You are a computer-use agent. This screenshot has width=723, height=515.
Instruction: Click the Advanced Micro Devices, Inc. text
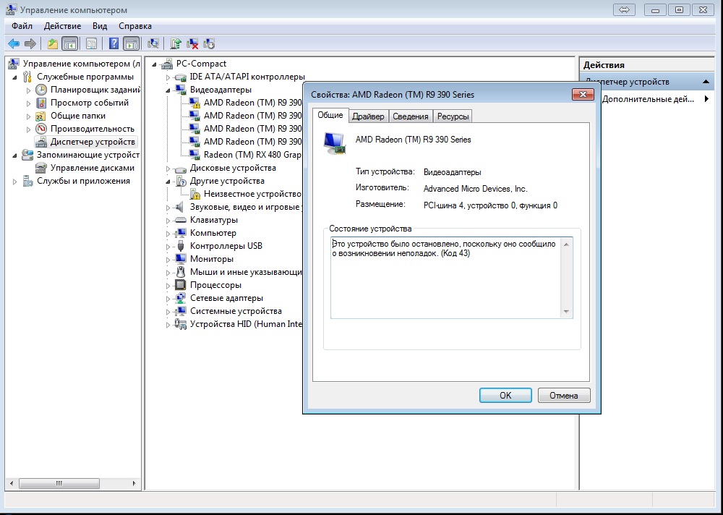tap(476, 189)
